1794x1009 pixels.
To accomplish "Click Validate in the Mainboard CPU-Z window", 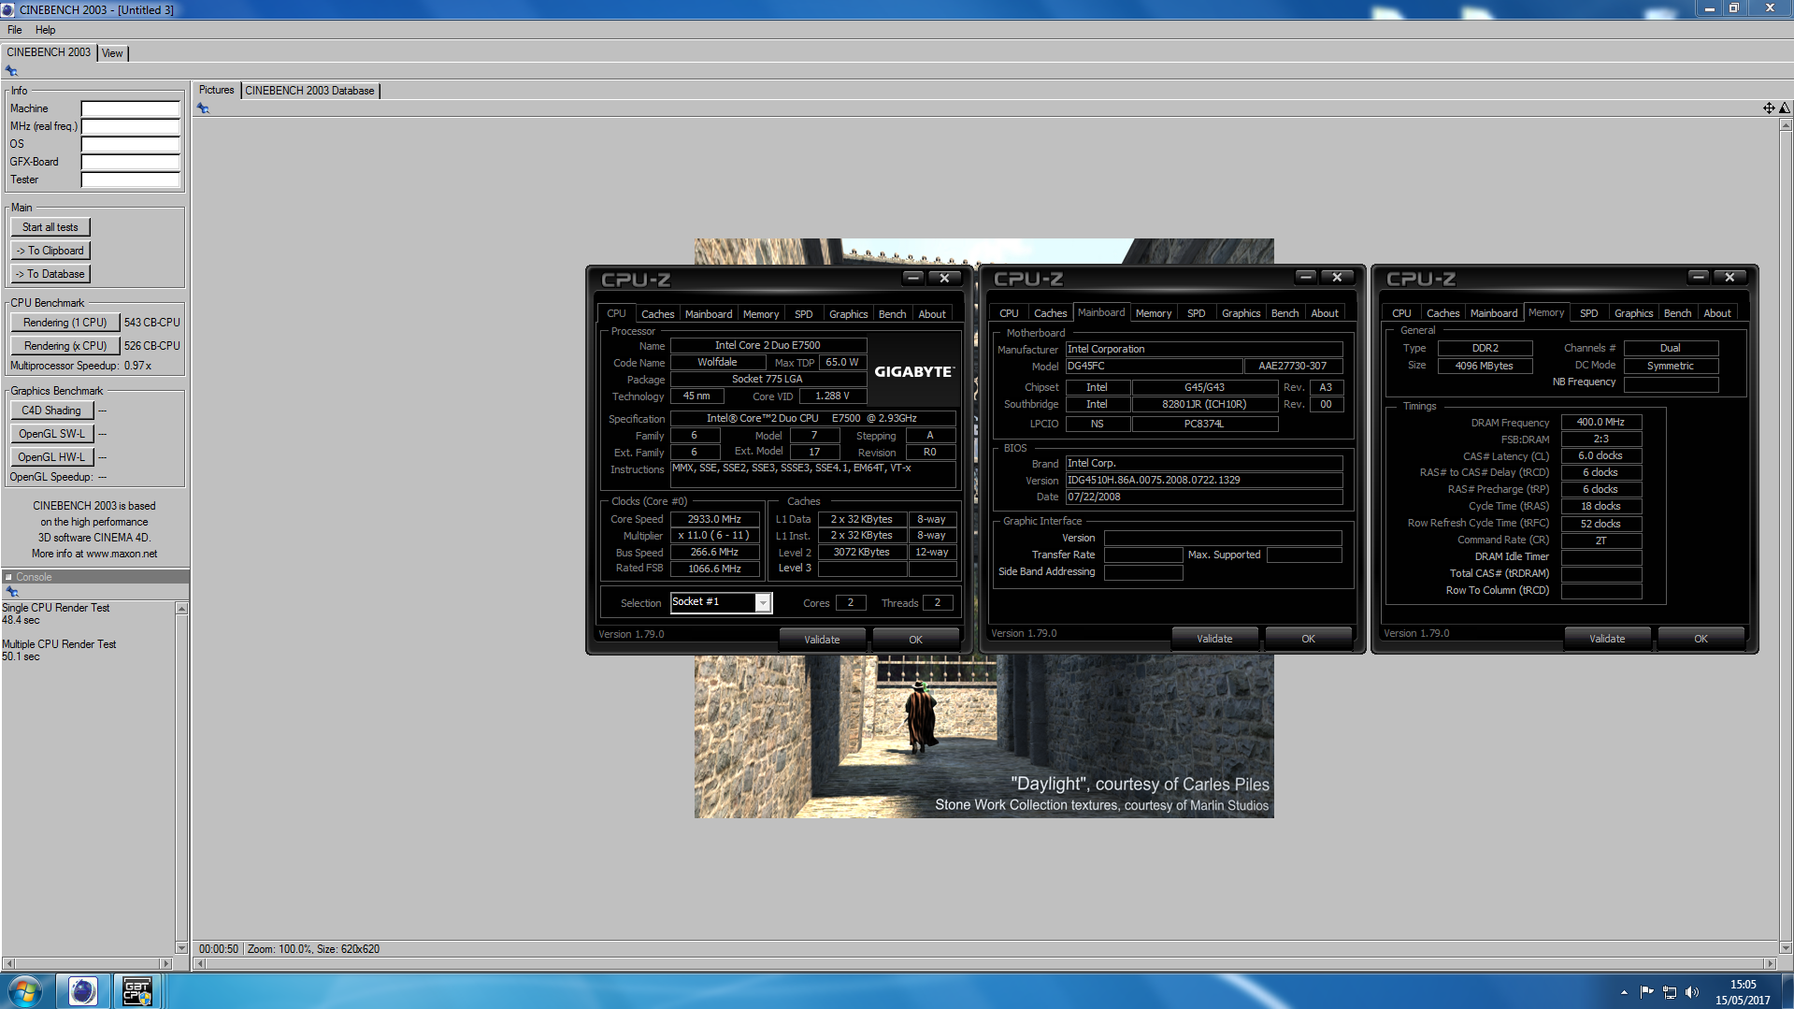I will coord(1214,639).
